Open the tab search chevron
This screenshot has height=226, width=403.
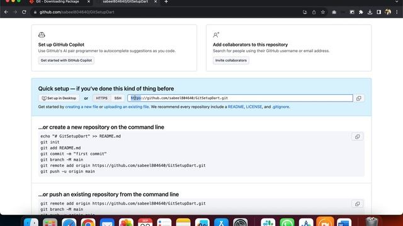(x=397, y=2)
